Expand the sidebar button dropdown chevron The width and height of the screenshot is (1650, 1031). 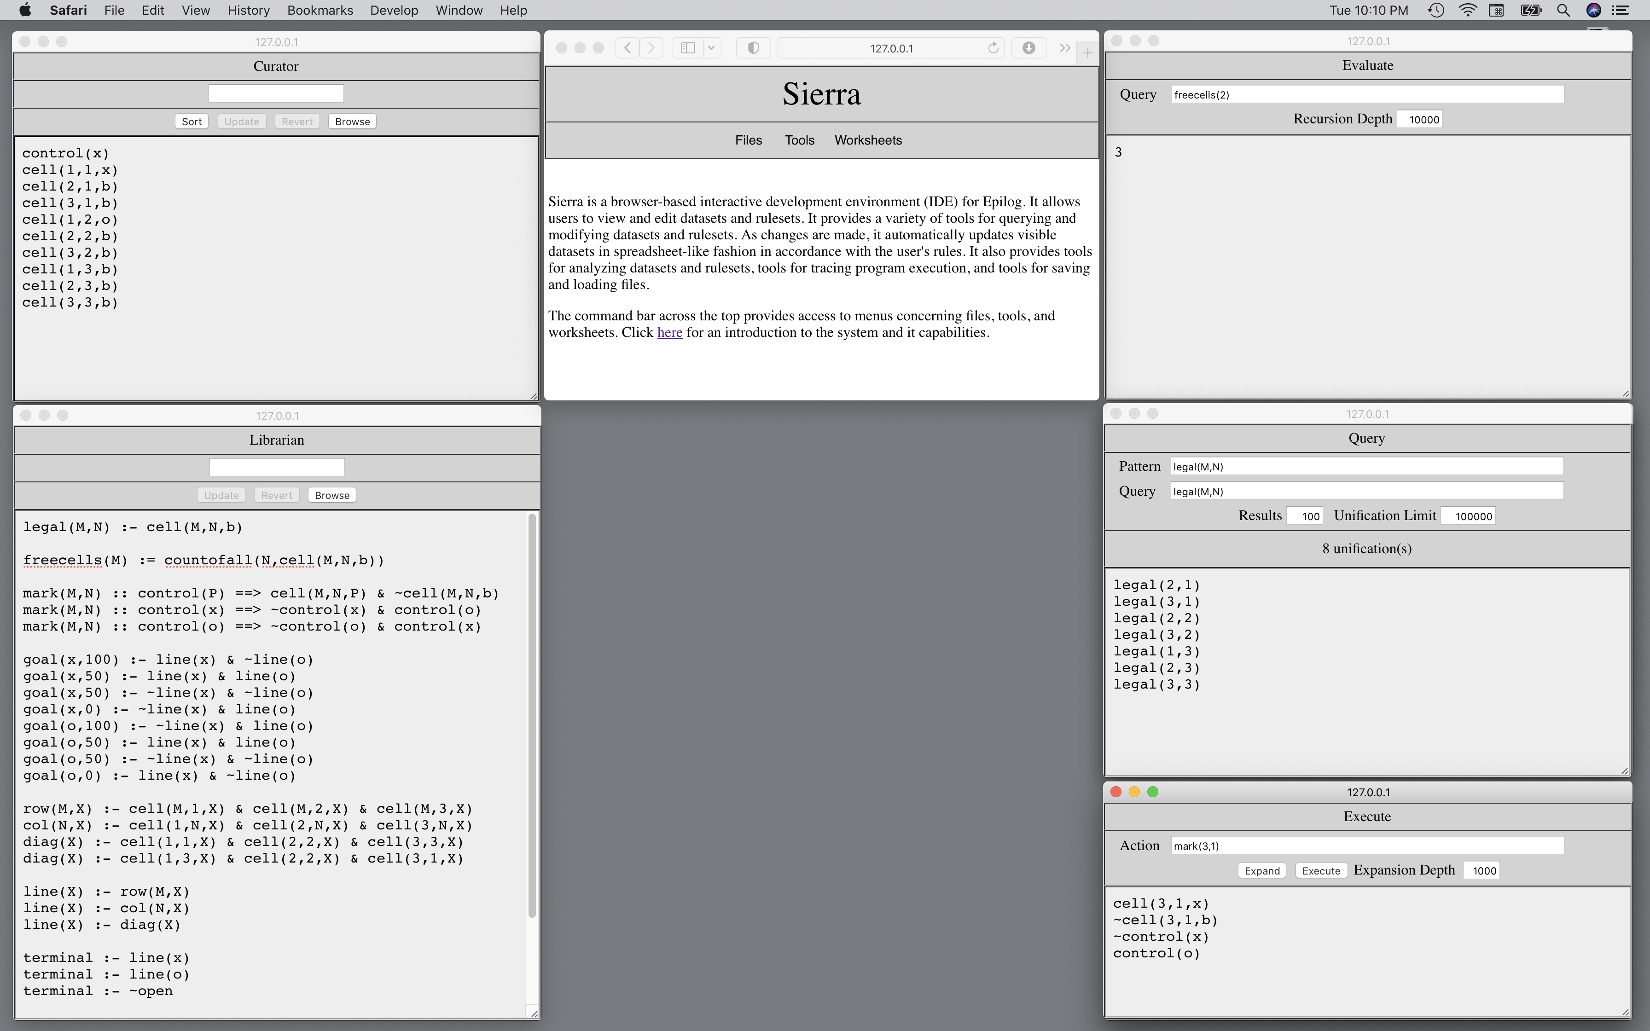(711, 48)
